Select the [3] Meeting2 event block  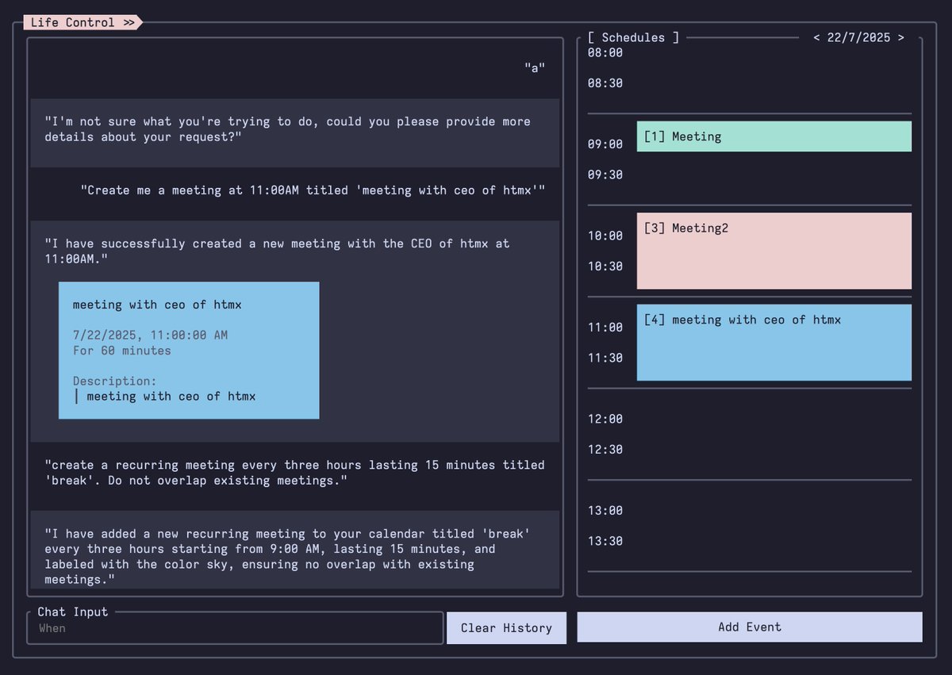[773, 251]
